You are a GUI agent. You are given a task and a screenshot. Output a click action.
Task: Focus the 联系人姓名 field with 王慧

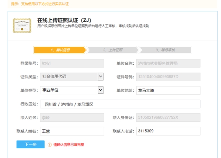pos(72,131)
